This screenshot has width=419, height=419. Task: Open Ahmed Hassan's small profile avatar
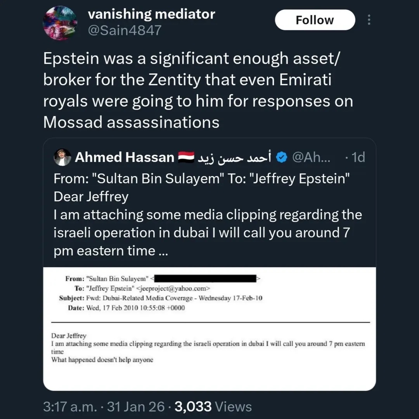(62, 158)
